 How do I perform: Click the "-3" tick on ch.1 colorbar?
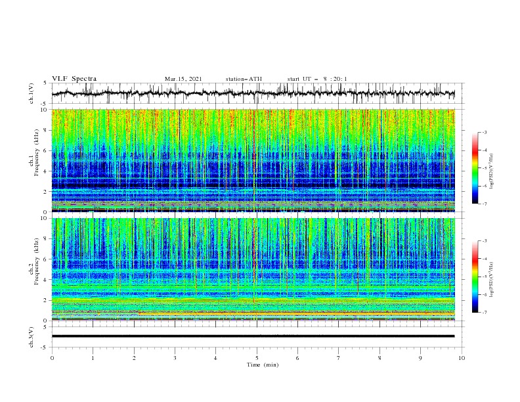pyautogui.click(x=484, y=133)
